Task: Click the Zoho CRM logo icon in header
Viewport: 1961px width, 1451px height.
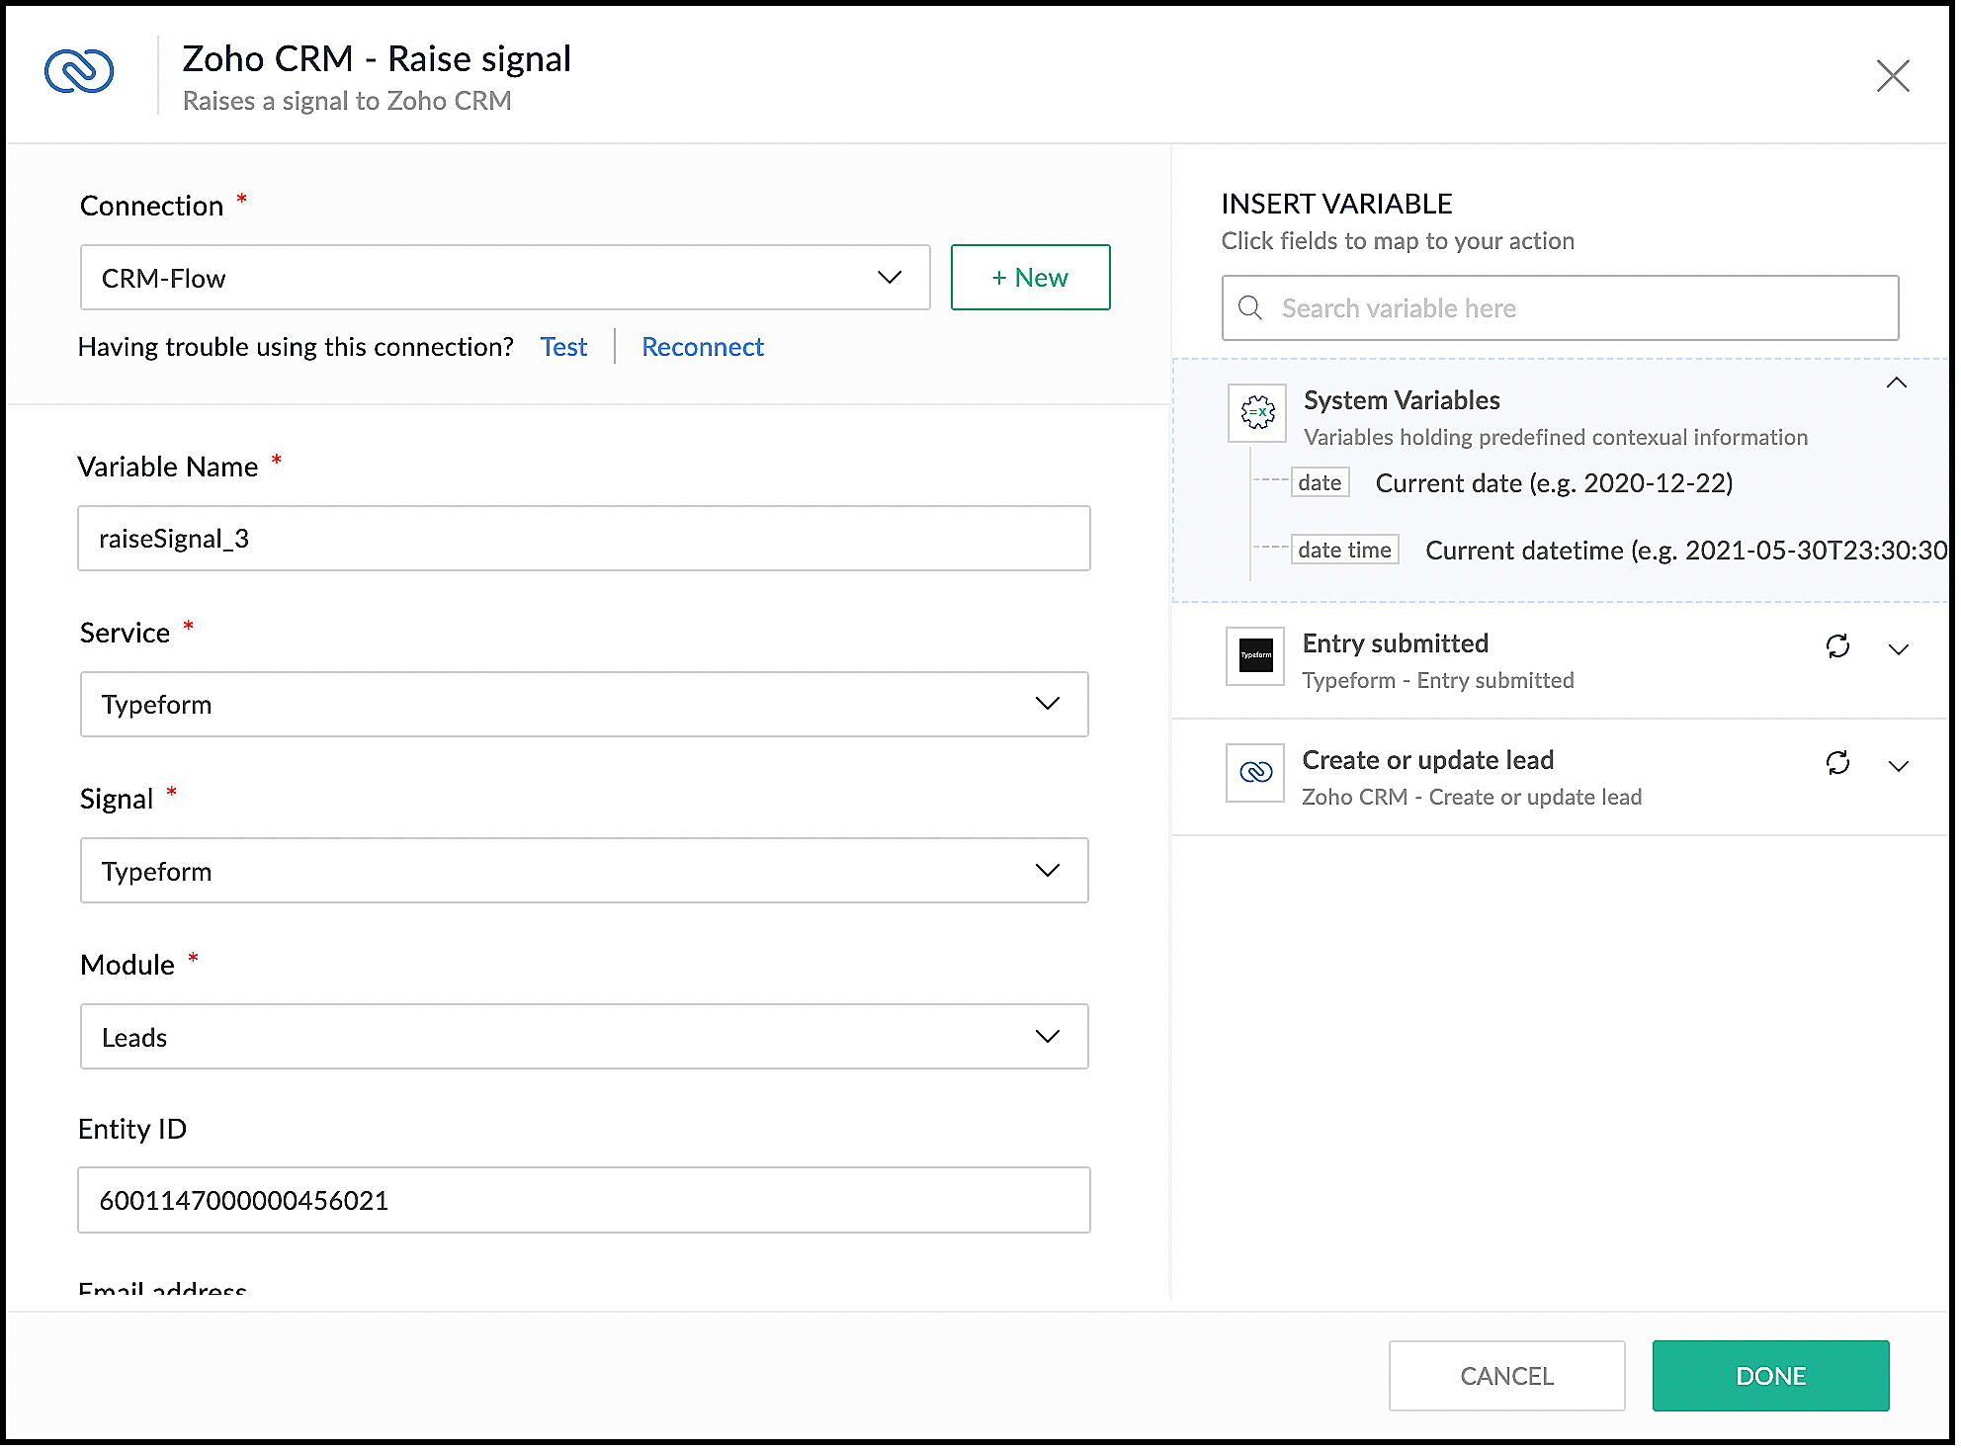Action: pos(79,72)
